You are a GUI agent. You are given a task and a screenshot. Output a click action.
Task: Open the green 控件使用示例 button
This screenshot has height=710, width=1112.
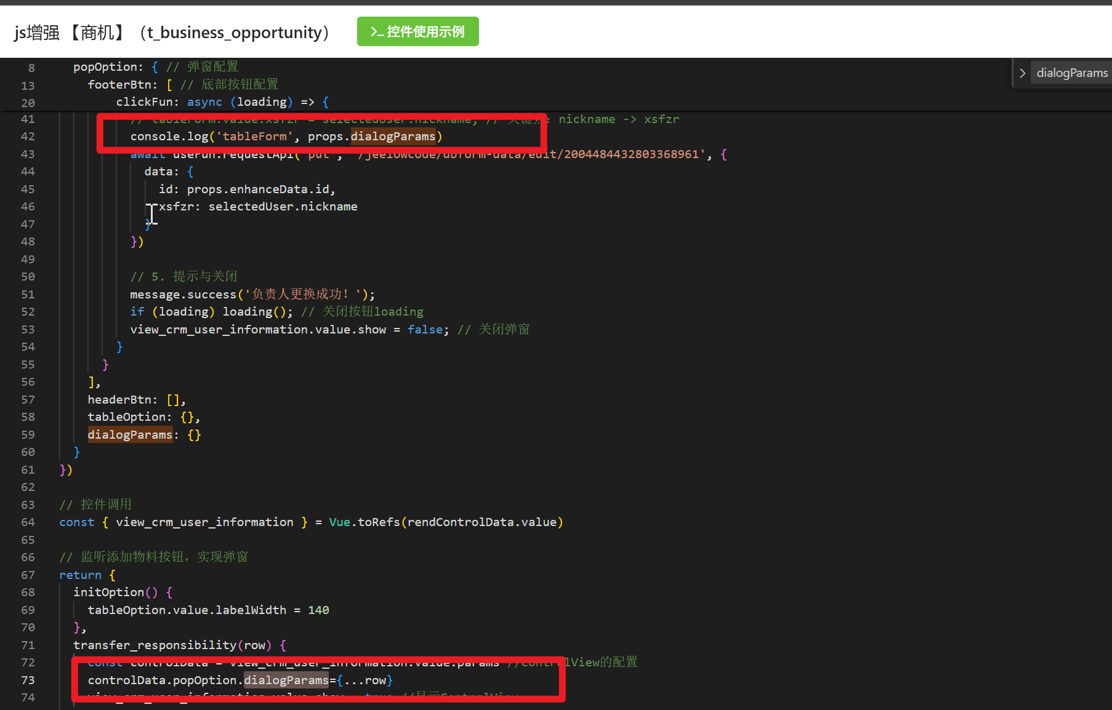pos(417,31)
